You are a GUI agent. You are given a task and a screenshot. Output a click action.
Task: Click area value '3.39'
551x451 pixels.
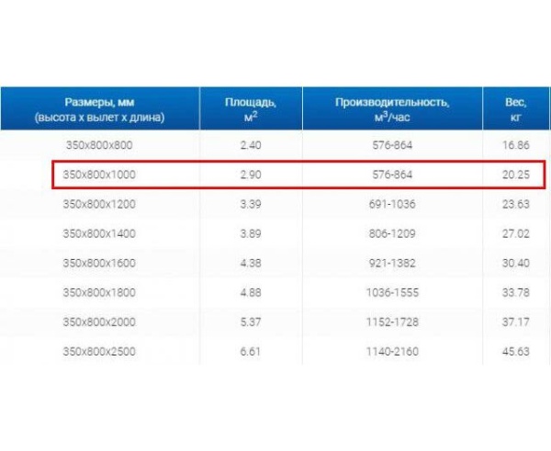(x=251, y=204)
